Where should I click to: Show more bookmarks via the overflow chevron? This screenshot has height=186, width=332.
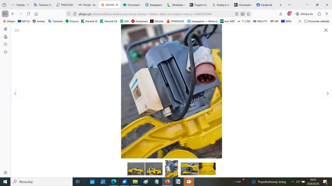click(300, 21)
